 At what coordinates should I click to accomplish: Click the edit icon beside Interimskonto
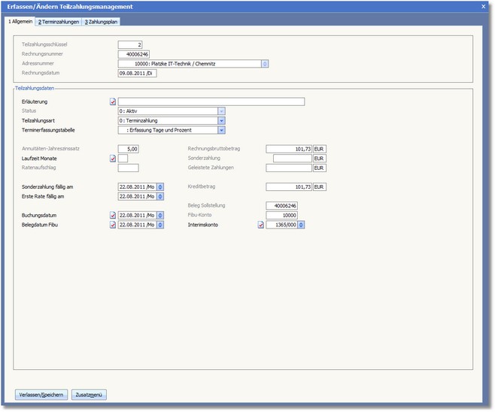261,225
